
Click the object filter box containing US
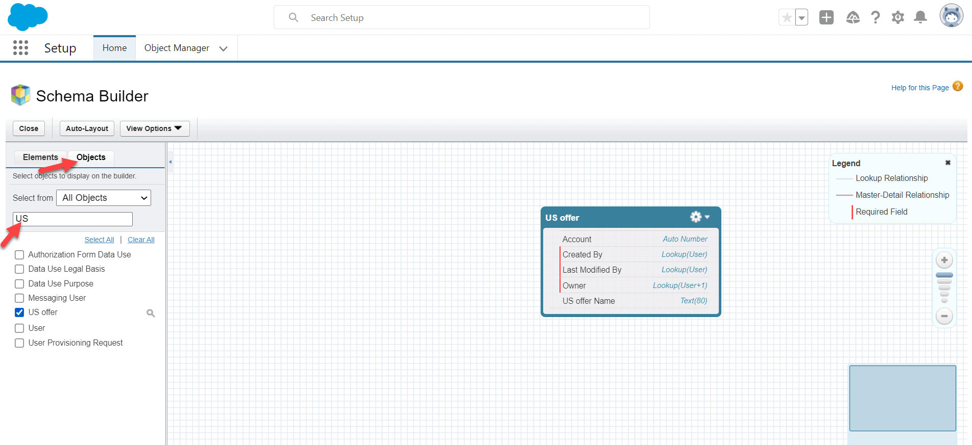click(x=72, y=219)
